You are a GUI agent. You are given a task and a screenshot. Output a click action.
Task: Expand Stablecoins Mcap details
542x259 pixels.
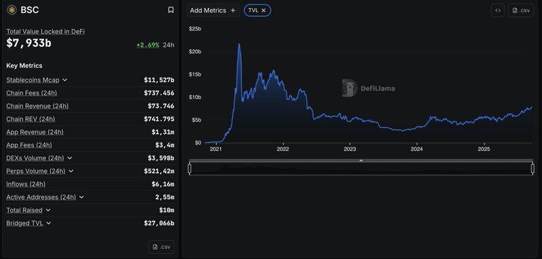(x=64, y=80)
